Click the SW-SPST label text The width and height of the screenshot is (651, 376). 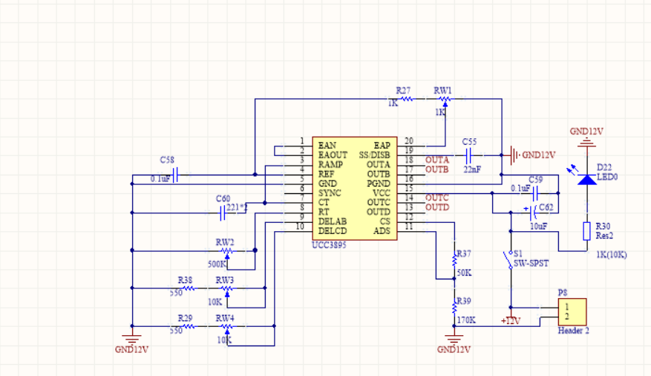(531, 263)
